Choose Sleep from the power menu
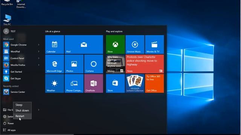The image size is (241, 135). click(x=22, y=105)
